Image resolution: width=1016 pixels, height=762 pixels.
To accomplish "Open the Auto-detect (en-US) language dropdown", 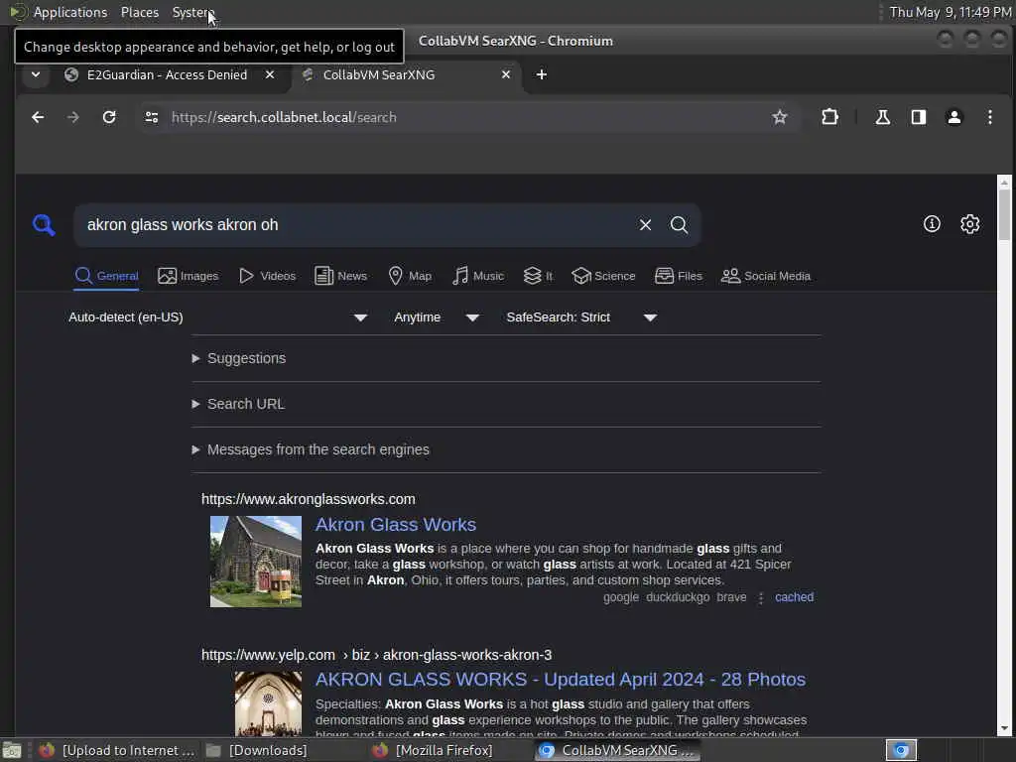I will [x=218, y=317].
